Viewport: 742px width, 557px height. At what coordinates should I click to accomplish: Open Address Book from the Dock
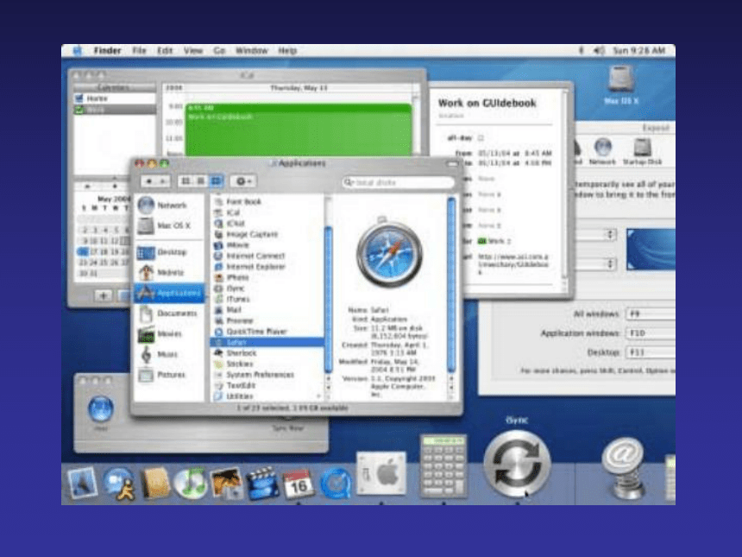156,483
